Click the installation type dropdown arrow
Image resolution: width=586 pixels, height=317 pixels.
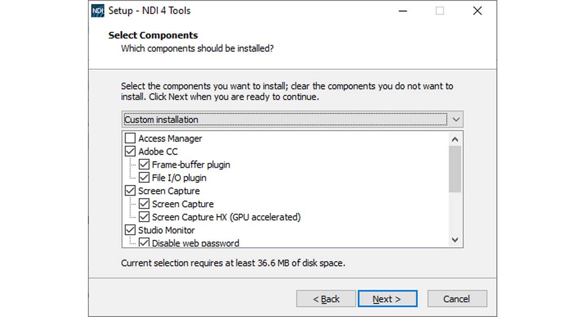pyautogui.click(x=456, y=119)
